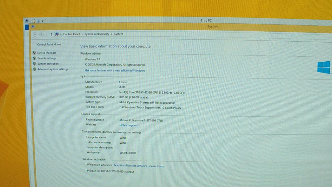
Task: Click the shield icon beside Device Manager
Action: tap(34, 53)
